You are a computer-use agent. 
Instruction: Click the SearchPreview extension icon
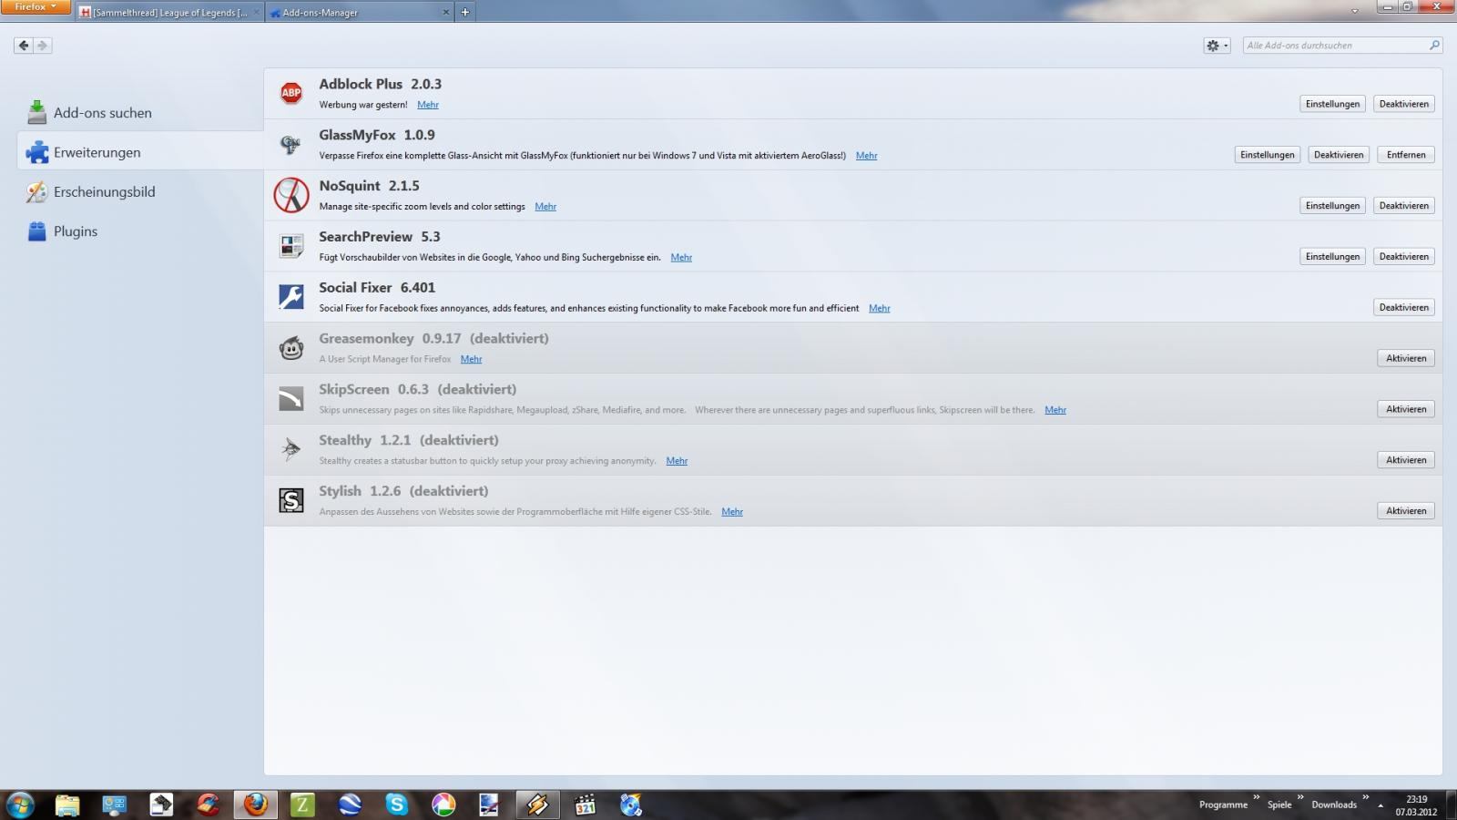pos(291,246)
